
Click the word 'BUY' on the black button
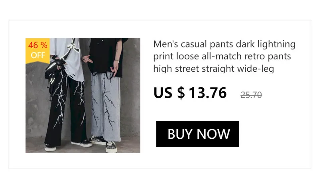tap(180, 134)
